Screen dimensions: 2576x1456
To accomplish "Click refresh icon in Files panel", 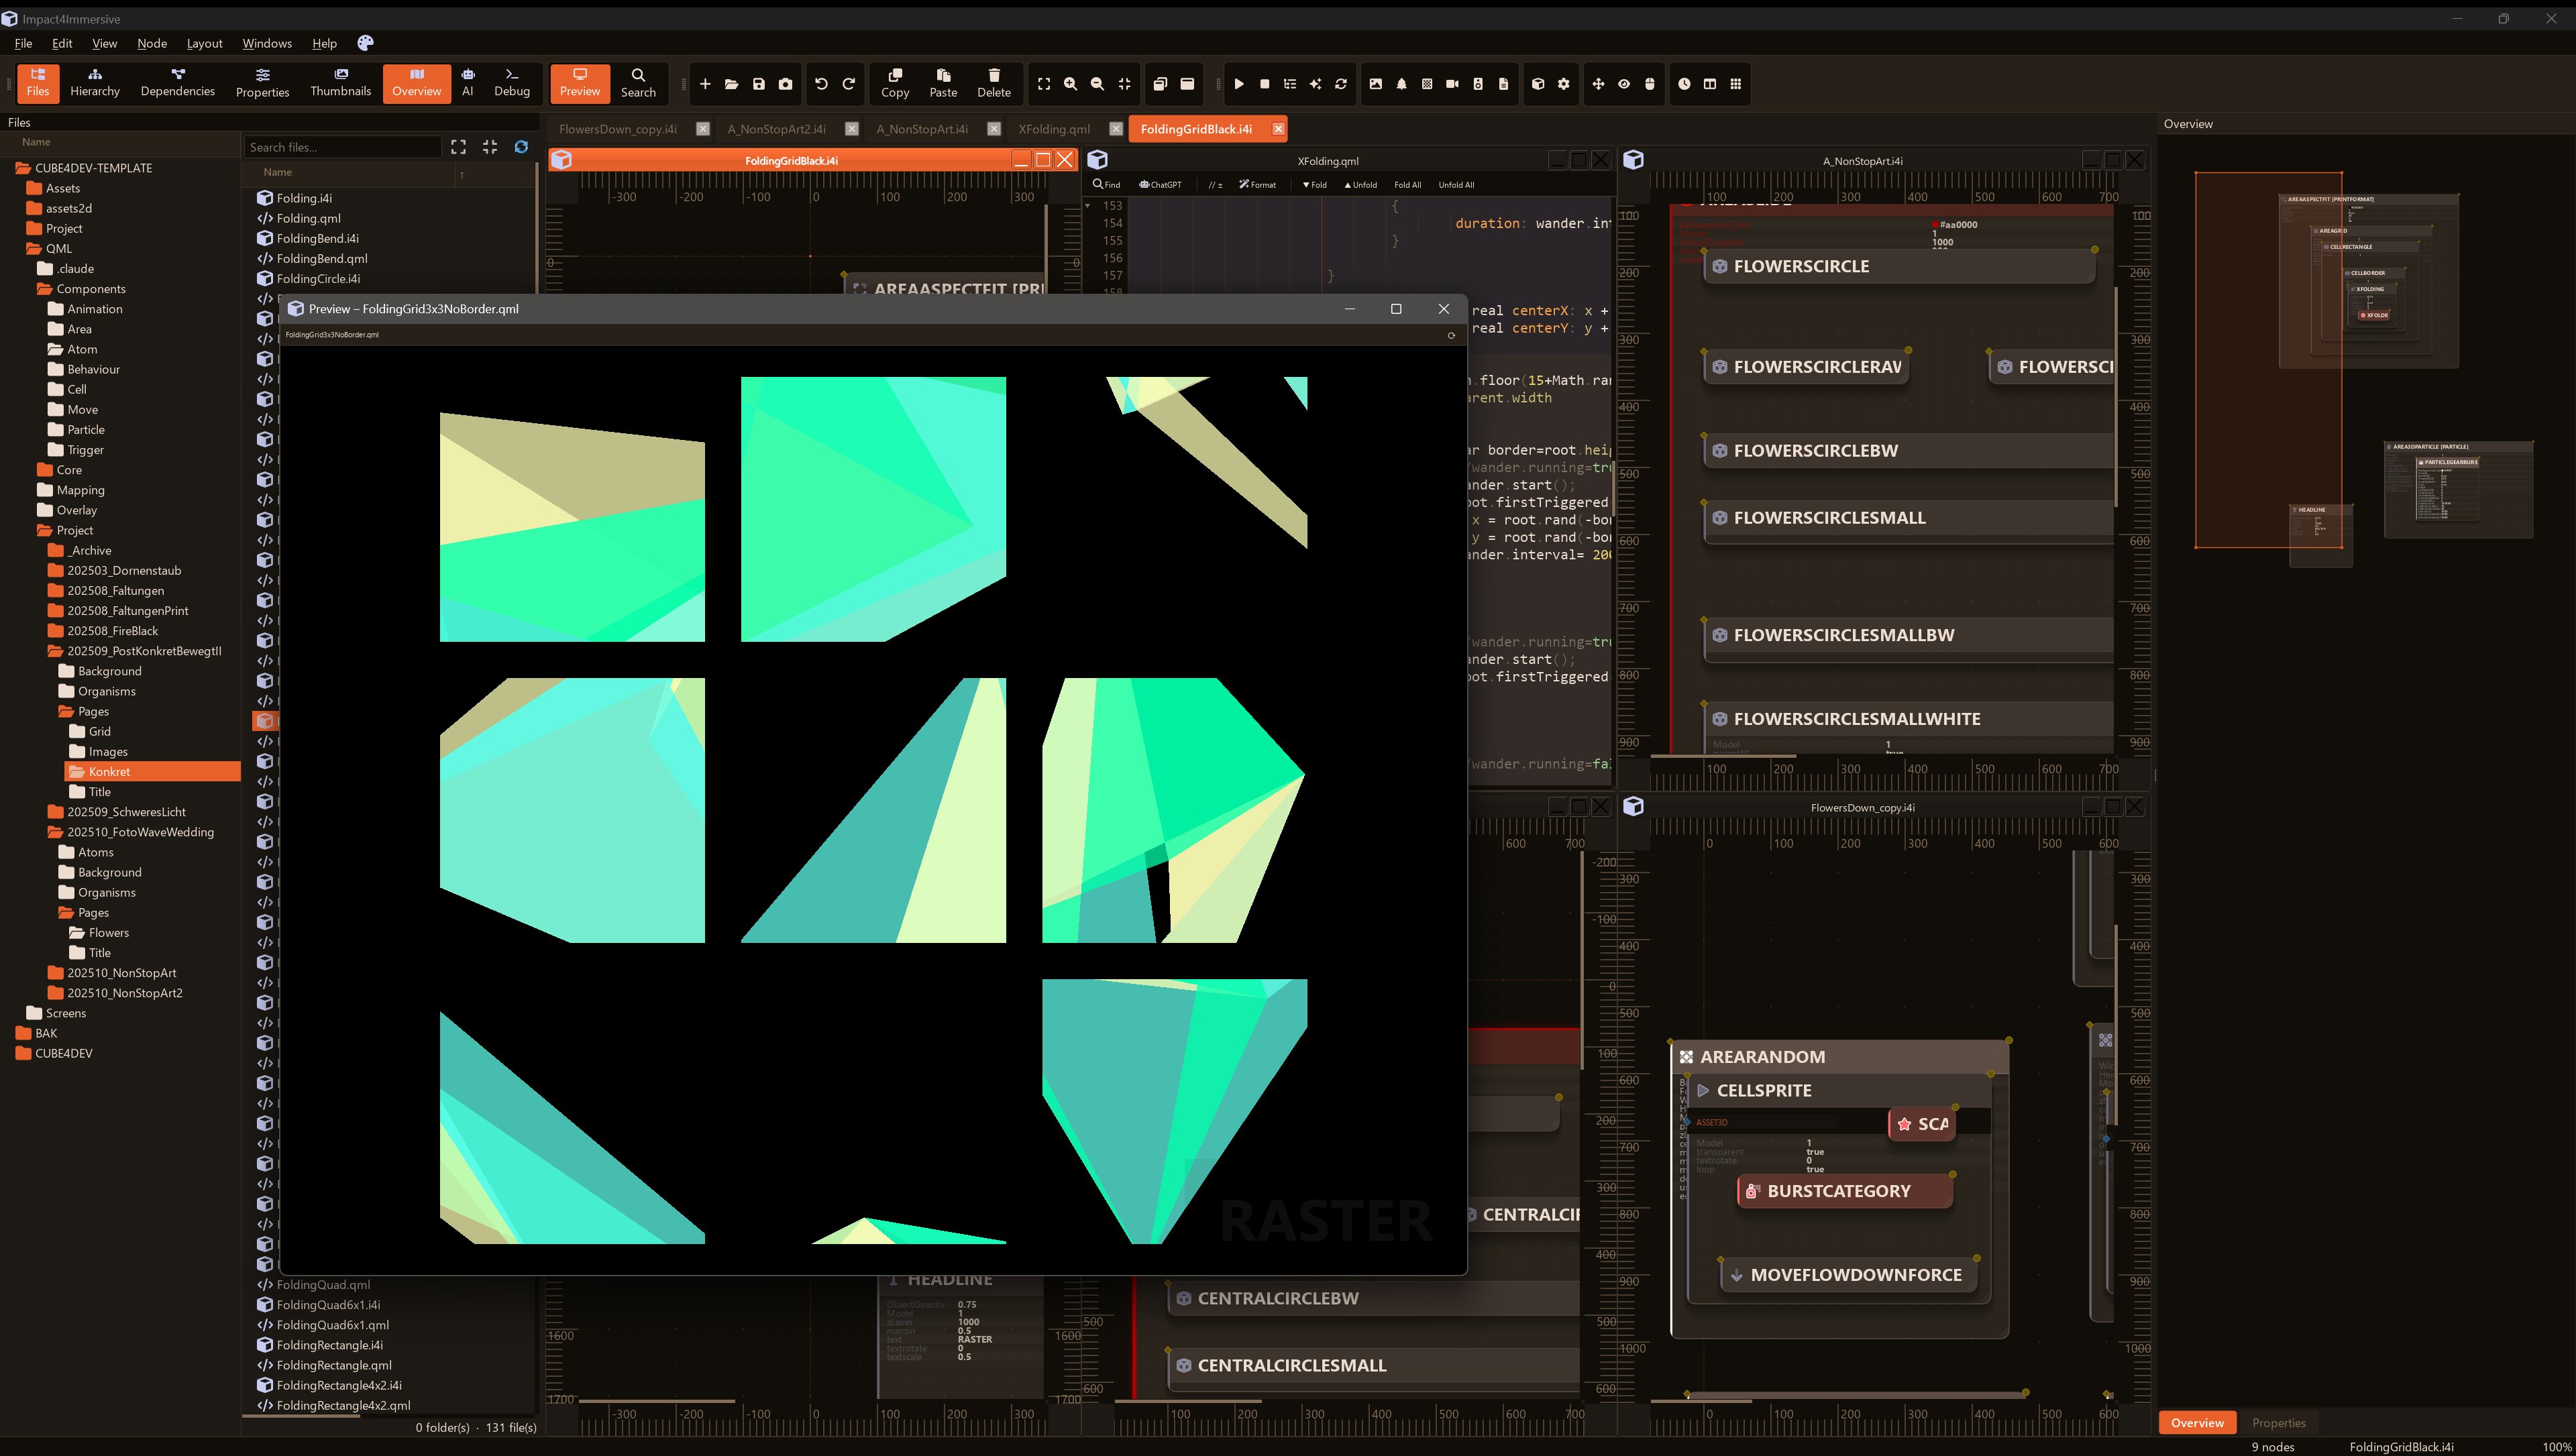I will (521, 147).
